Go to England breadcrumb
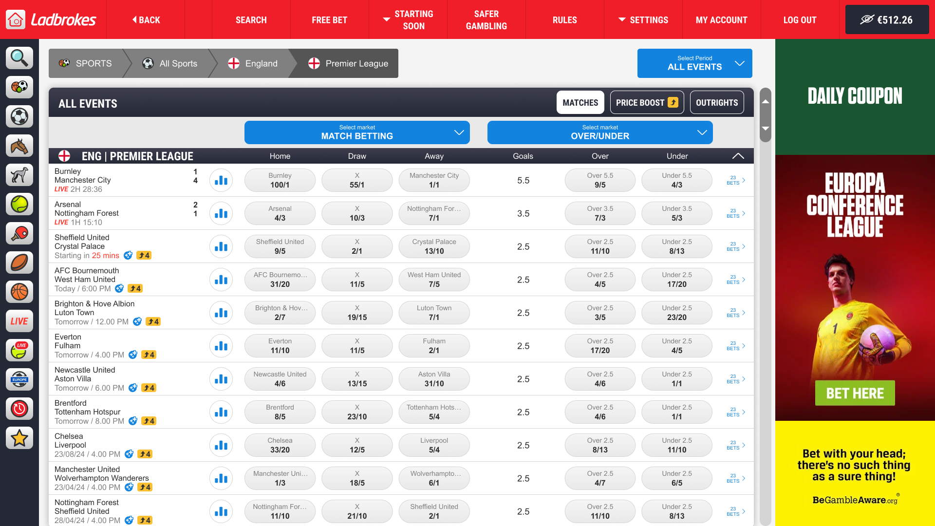The width and height of the screenshot is (935, 526). (x=253, y=63)
